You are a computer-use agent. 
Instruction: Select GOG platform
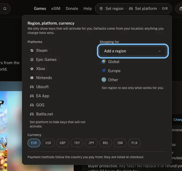40,105
